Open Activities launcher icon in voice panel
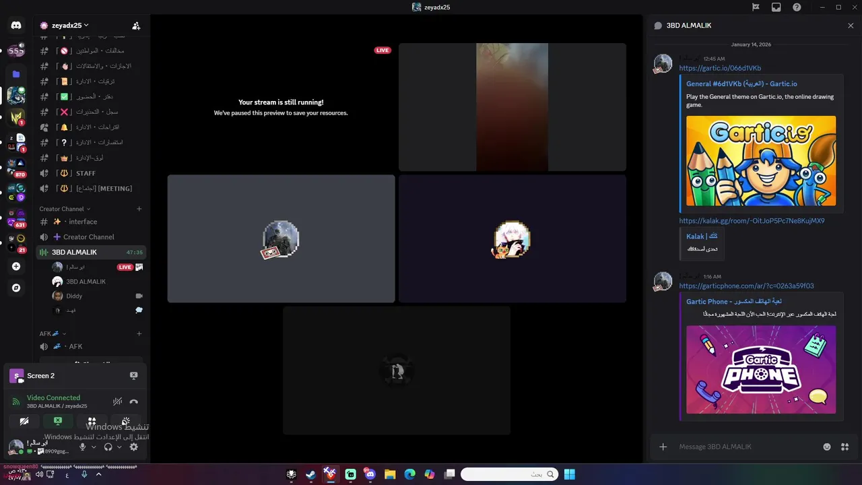The height and width of the screenshot is (485, 862). pyautogui.click(x=92, y=421)
